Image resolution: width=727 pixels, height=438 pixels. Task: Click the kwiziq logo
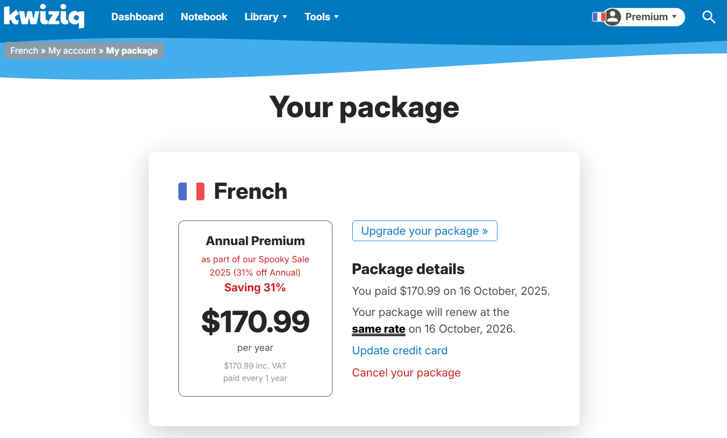coord(44,16)
